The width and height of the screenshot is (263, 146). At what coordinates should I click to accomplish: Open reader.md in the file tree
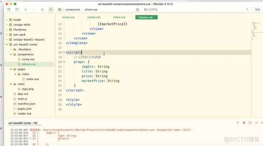(24, 114)
